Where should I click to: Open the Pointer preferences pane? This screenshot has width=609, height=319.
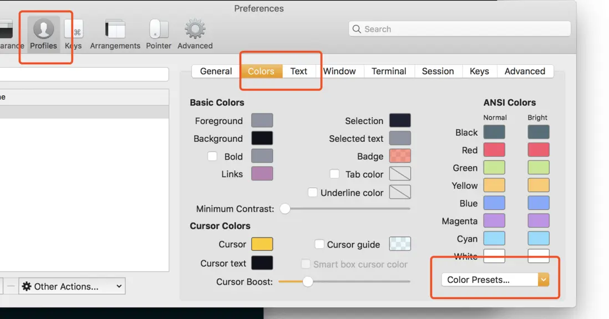click(159, 34)
